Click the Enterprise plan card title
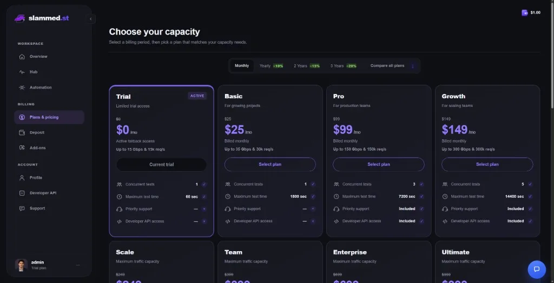554x283 pixels. coord(350,252)
